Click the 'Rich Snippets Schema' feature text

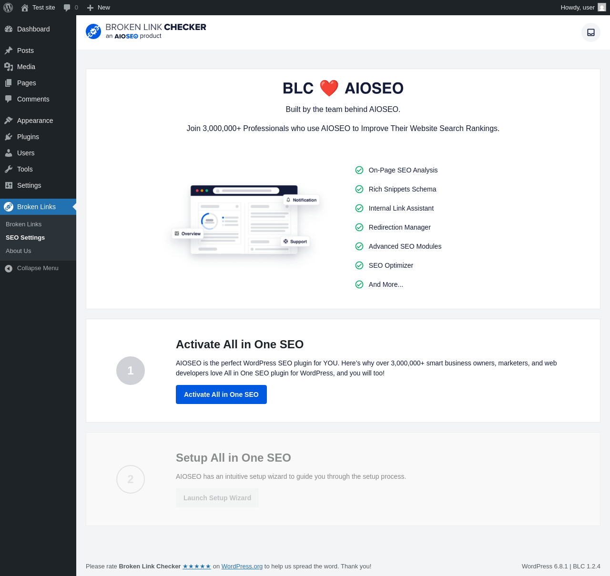402,189
